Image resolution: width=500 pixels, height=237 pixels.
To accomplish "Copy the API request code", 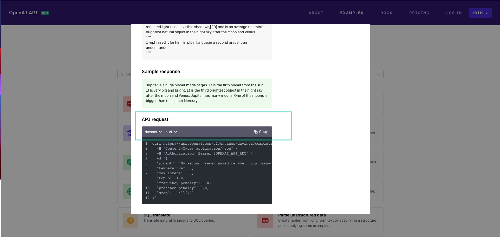I will [x=261, y=132].
